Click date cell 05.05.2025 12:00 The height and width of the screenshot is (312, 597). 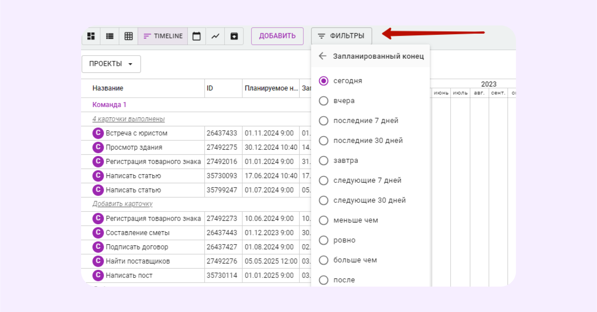coord(271,261)
